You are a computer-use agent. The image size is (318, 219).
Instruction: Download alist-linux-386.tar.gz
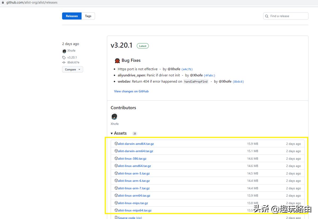[x=132, y=158]
